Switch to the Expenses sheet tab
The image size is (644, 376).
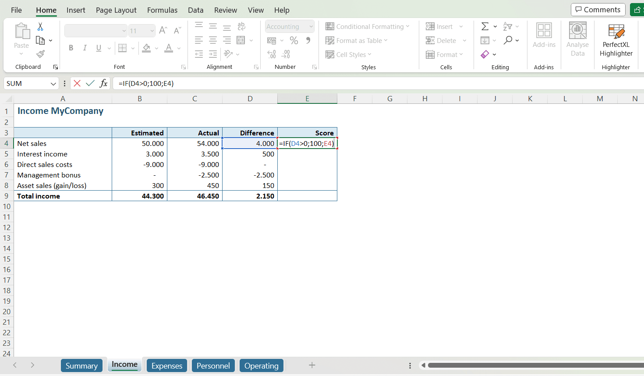click(166, 365)
